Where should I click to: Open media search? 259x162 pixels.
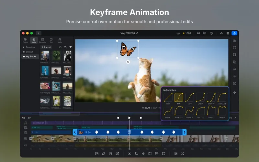click(61, 47)
